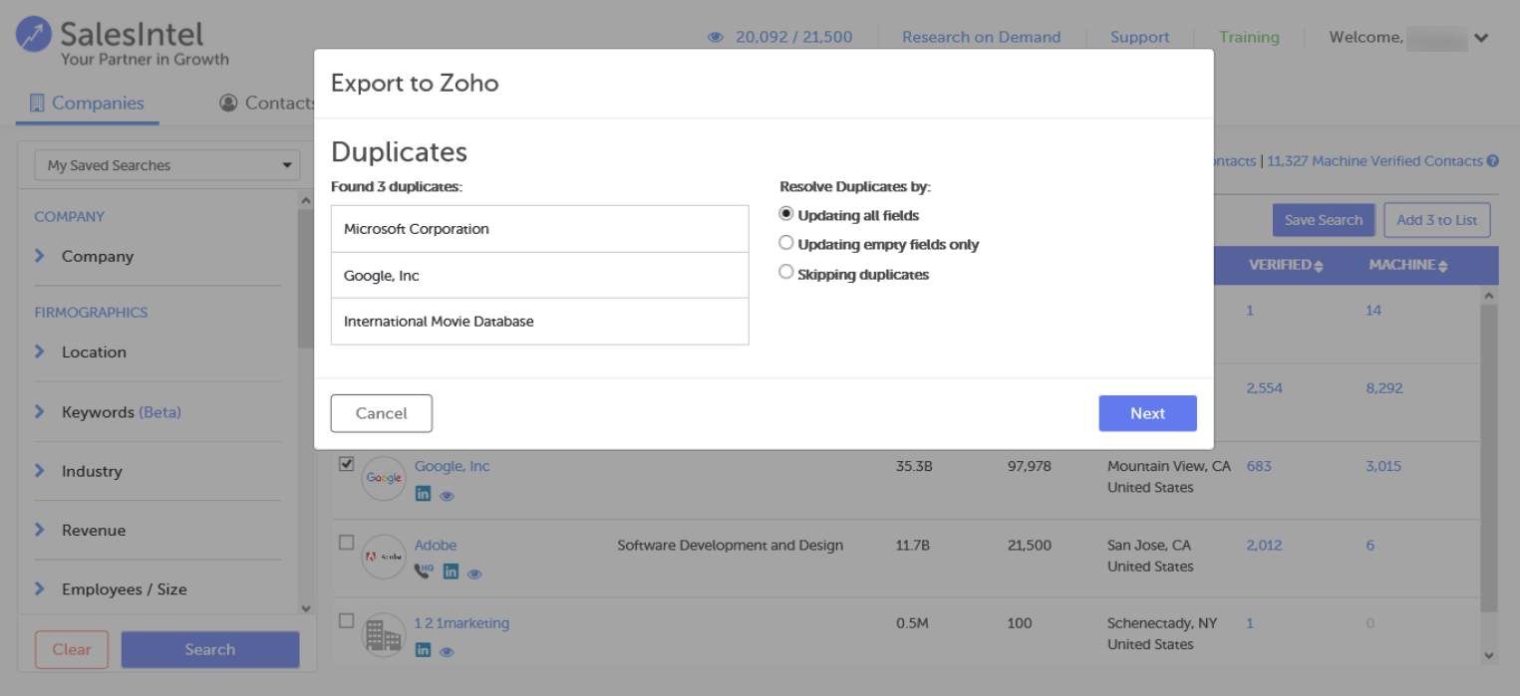
Task: Click the Search button in the sidebar
Action: [x=210, y=649]
